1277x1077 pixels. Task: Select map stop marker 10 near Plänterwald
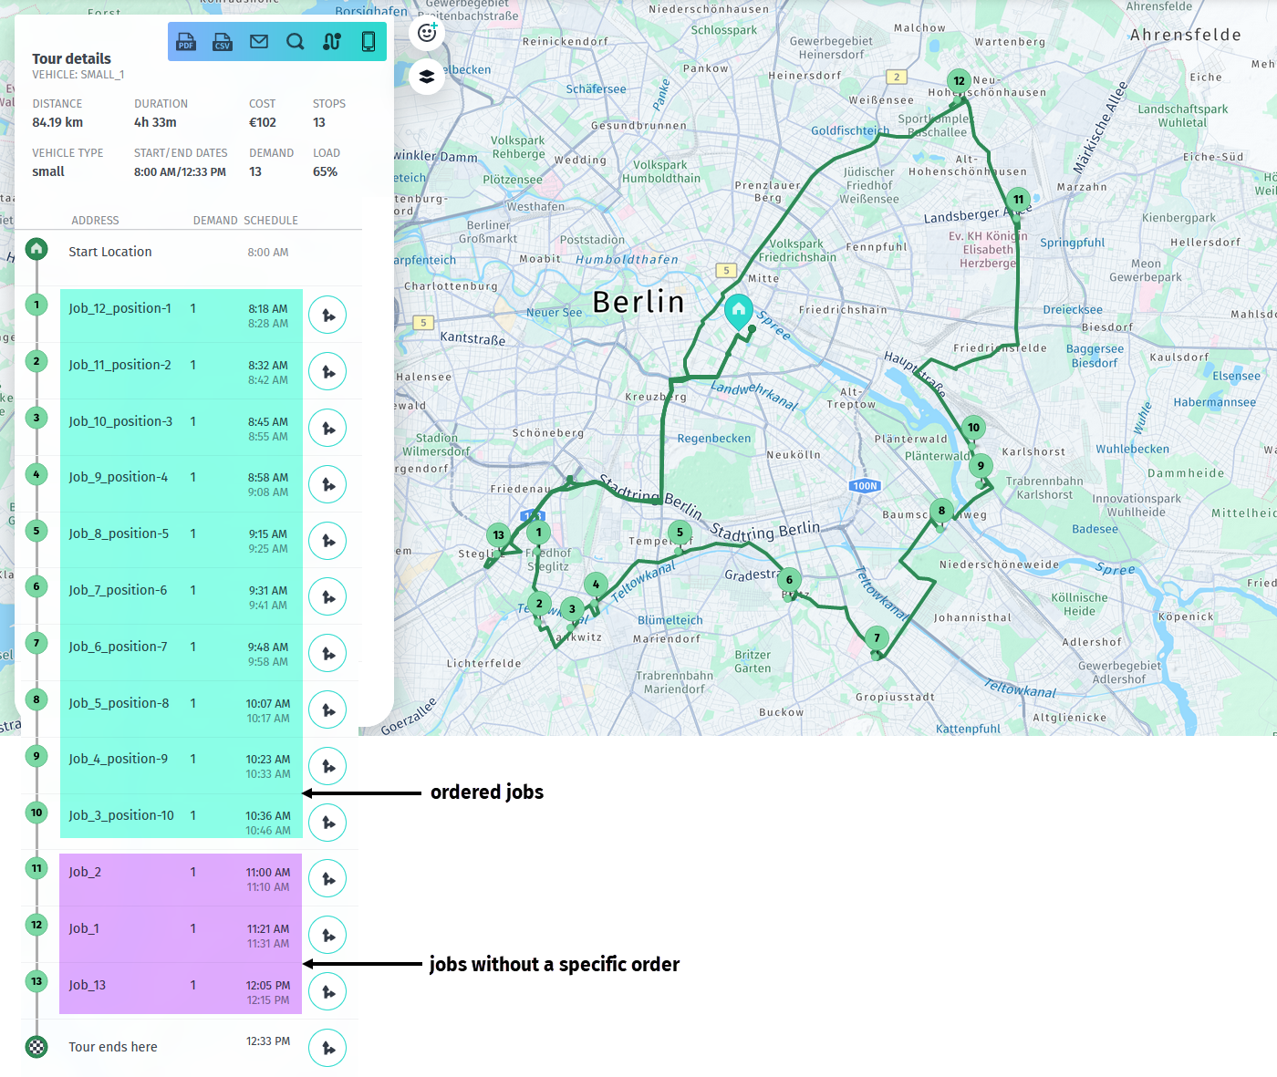point(974,428)
